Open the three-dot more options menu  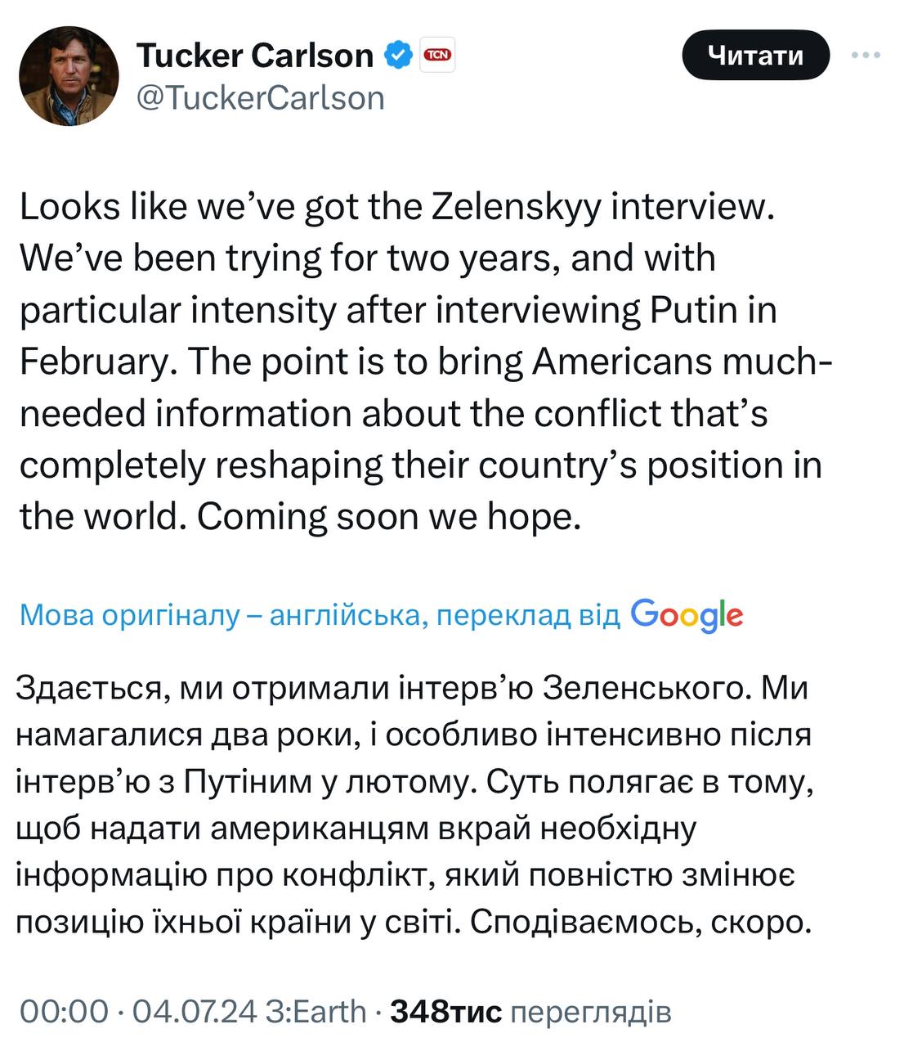point(866,56)
